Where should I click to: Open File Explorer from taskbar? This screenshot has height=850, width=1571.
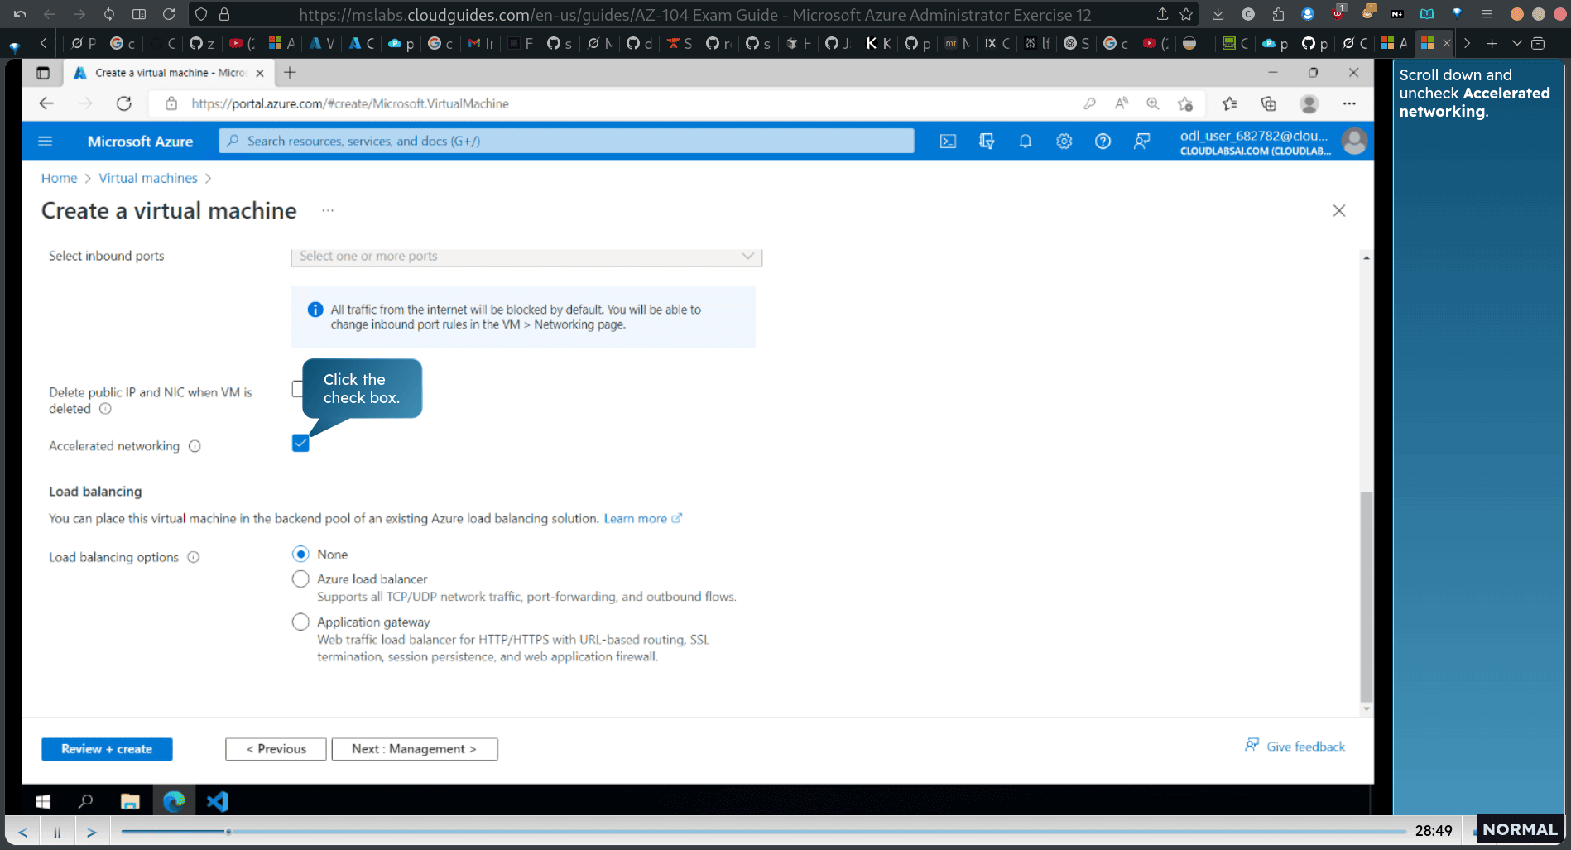tap(130, 801)
